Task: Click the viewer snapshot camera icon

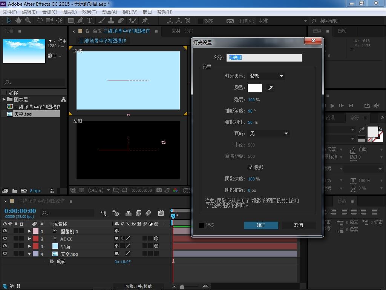Action: click(159, 190)
